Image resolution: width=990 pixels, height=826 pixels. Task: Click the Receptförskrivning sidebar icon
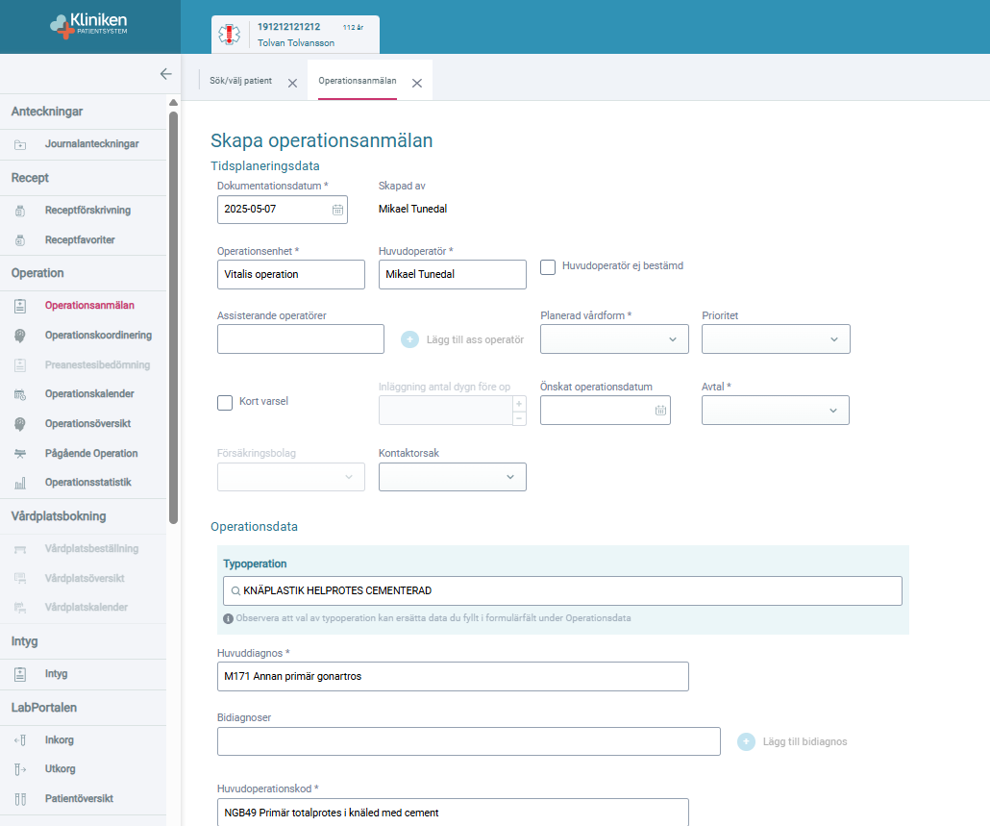(x=20, y=211)
